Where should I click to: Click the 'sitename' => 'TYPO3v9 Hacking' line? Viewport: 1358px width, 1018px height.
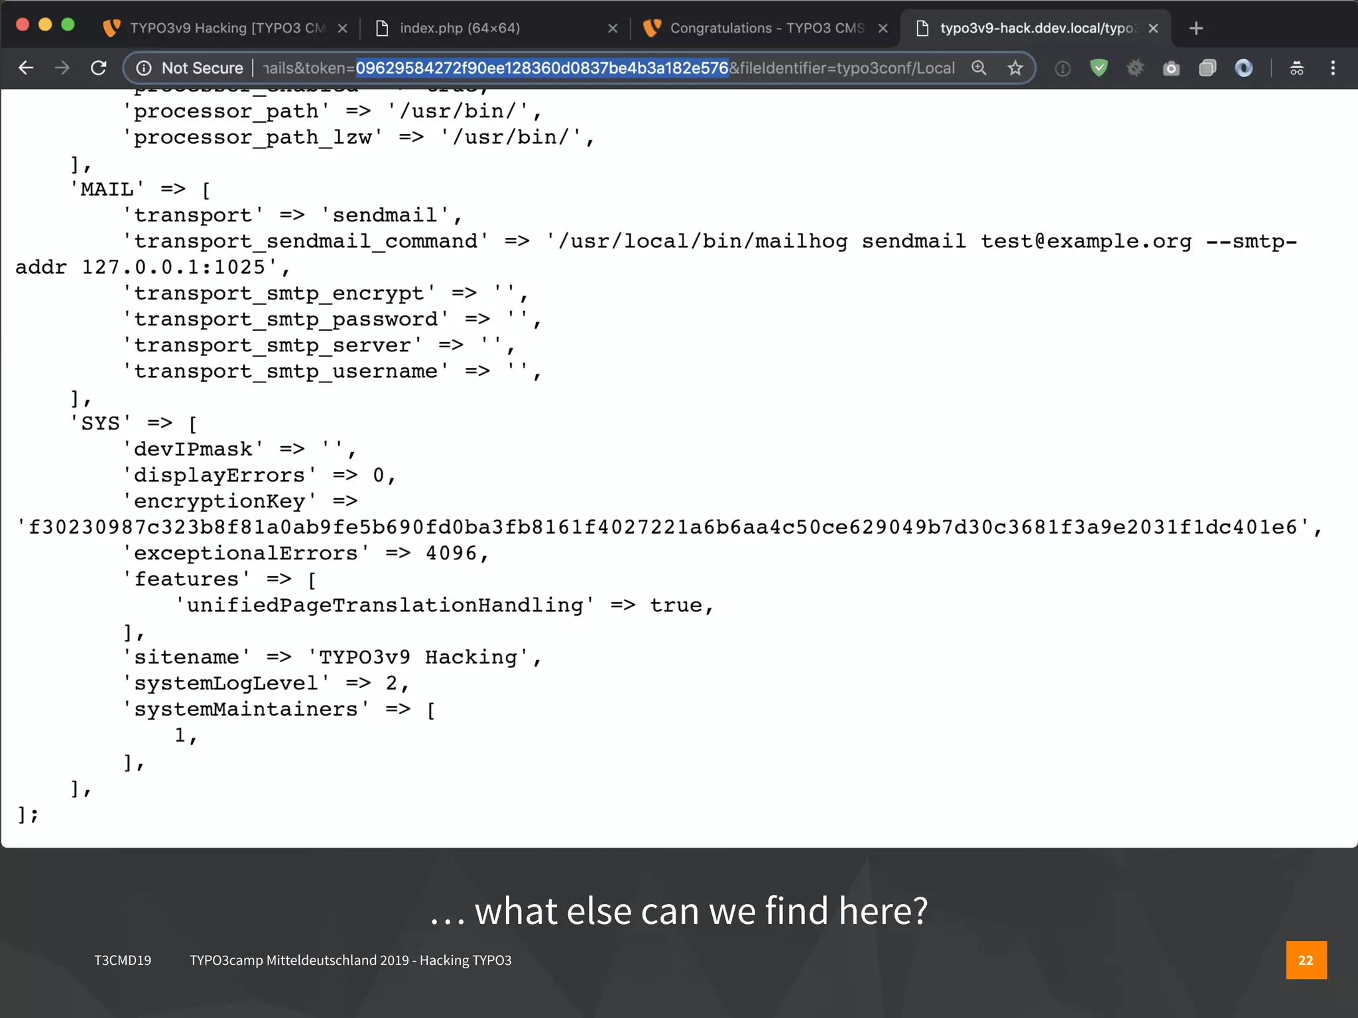pos(332,657)
